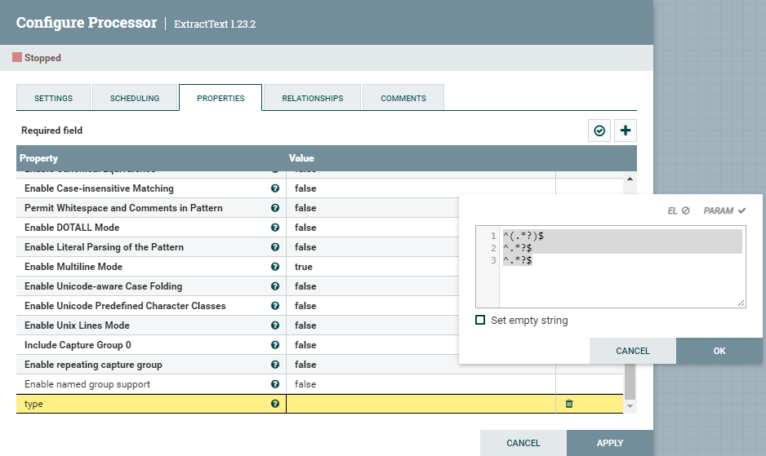Cancel the Configure Processor dialog
The height and width of the screenshot is (456, 766).
[x=523, y=443]
